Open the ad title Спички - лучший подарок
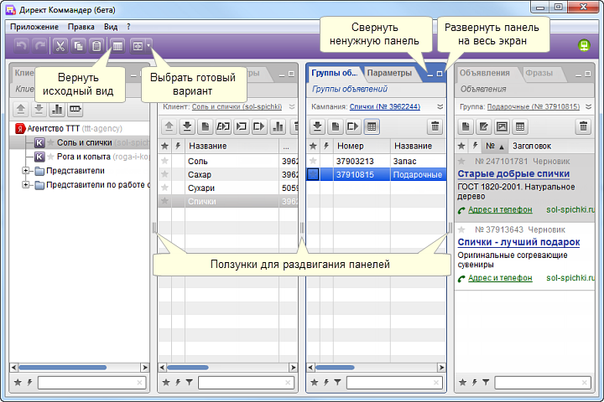 [x=518, y=242]
